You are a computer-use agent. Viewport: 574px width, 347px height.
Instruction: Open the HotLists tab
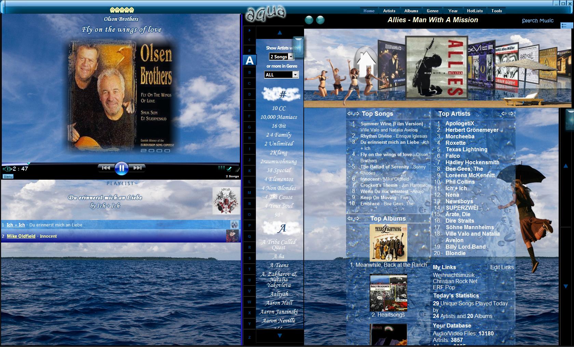[x=475, y=11]
